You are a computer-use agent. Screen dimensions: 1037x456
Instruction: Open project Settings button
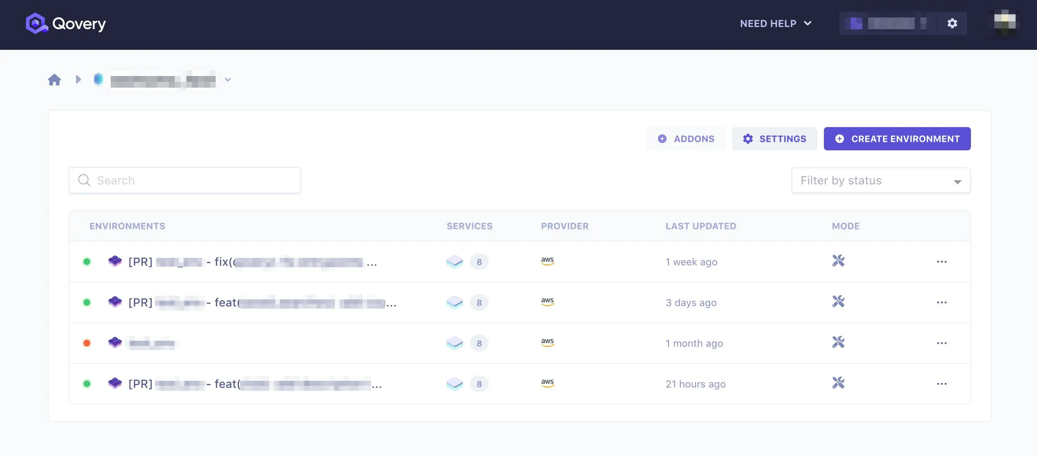774,139
